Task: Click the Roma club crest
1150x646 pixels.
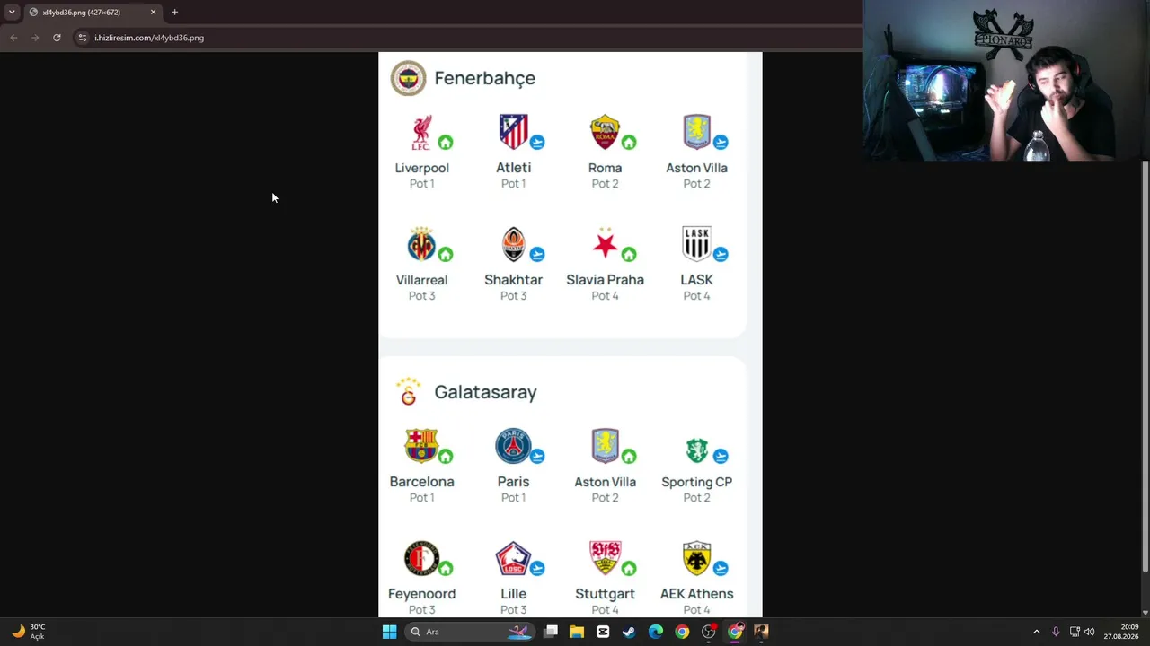Action: tap(605, 132)
